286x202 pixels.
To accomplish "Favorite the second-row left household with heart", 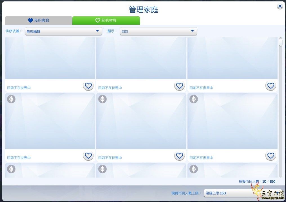I will (x=88, y=156).
